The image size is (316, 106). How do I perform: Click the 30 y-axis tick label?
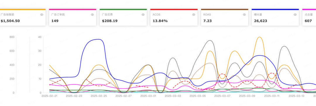click(40, 51)
